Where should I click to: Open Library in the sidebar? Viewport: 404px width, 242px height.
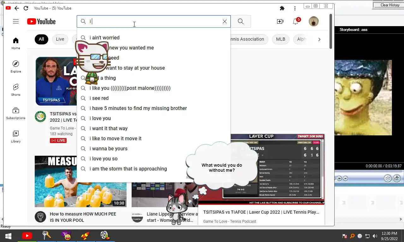(x=16, y=137)
